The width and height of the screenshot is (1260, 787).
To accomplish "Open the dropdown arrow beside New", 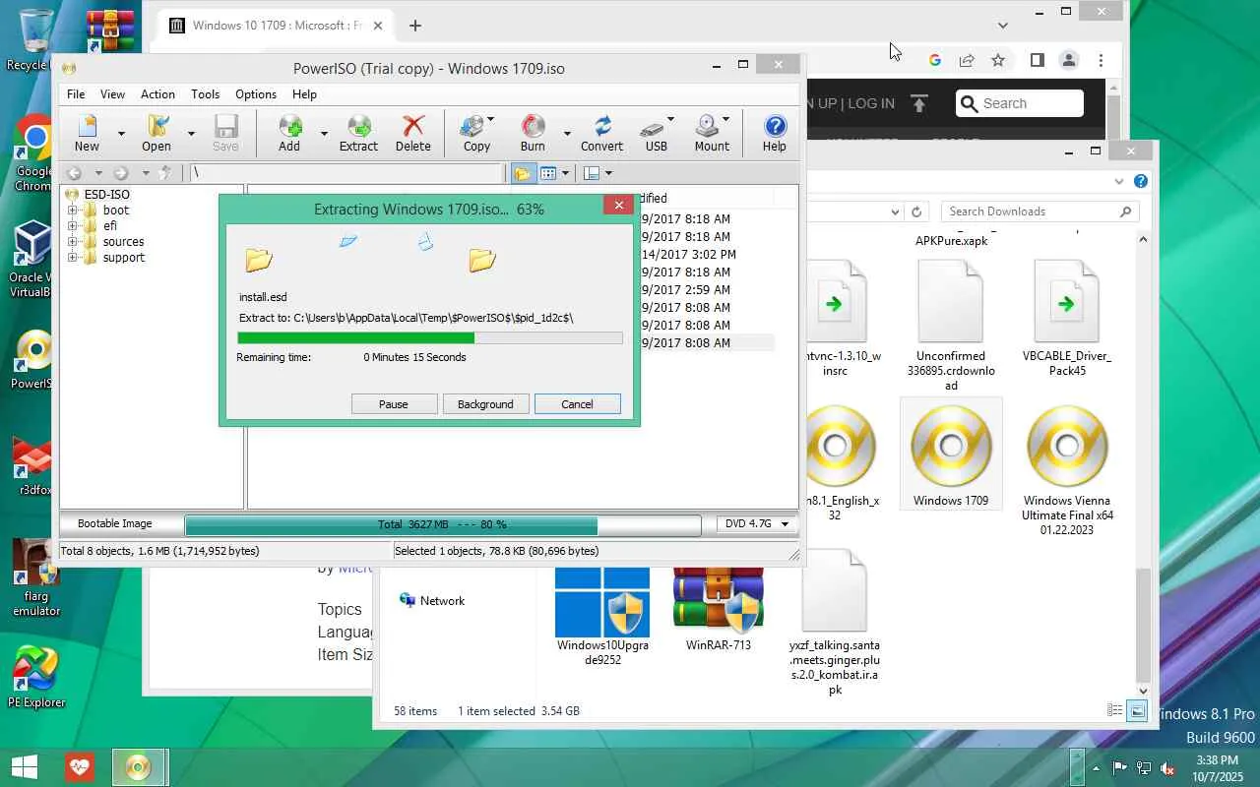I will pyautogui.click(x=121, y=133).
